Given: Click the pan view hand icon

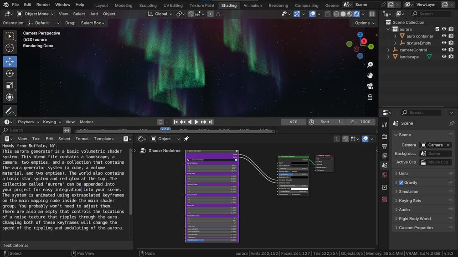Looking at the screenshot, I should [370, 76].
